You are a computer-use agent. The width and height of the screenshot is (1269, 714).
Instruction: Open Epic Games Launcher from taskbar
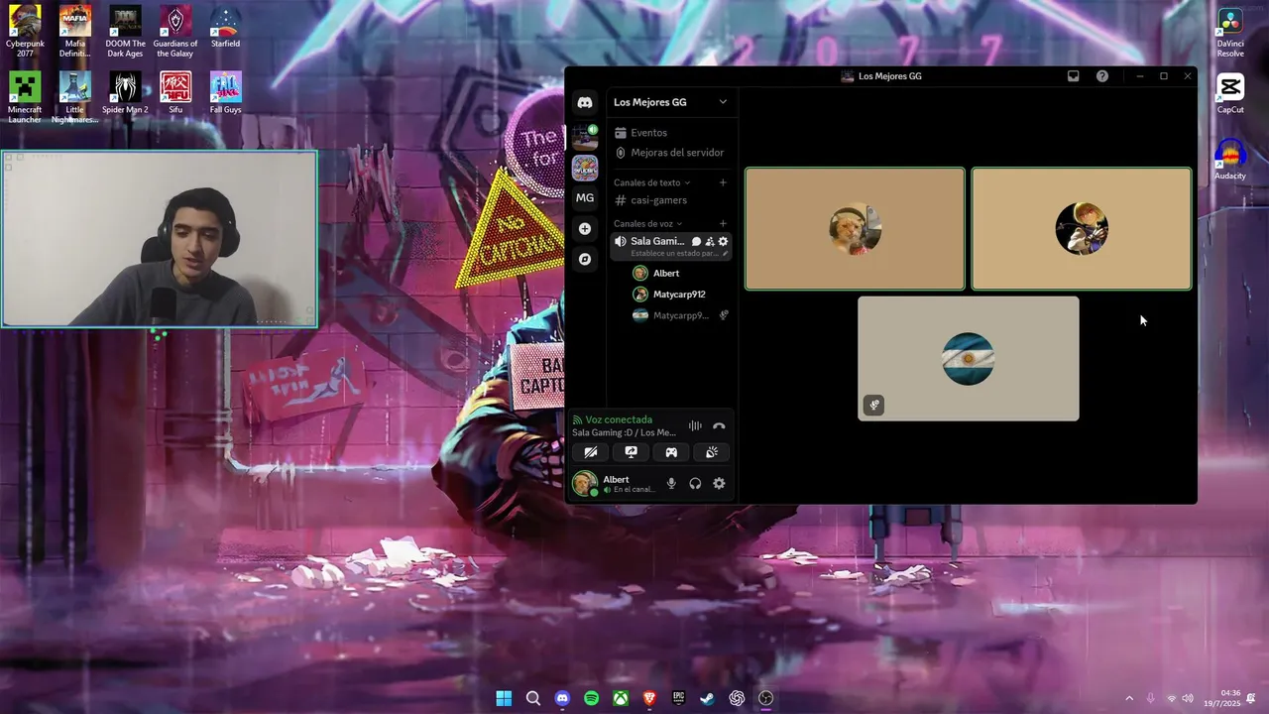[x=678, y=698]
